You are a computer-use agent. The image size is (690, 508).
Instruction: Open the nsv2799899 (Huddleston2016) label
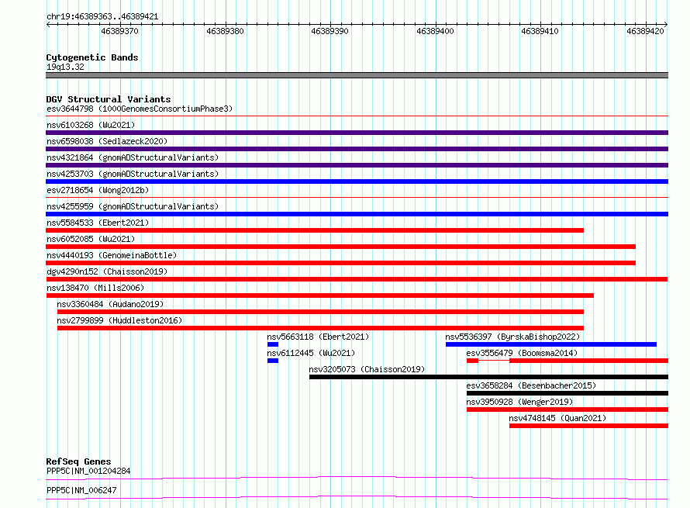click(x=119, y=320)
